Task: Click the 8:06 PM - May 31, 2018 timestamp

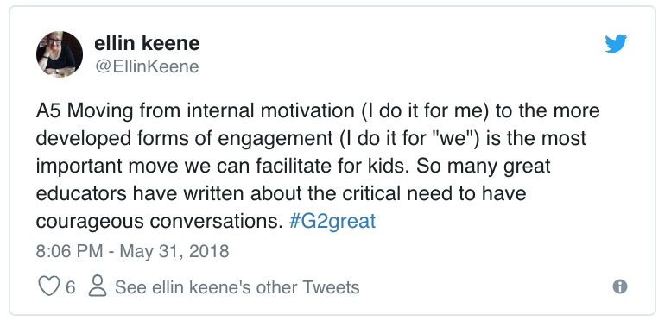Action: (x=132, y=251)
